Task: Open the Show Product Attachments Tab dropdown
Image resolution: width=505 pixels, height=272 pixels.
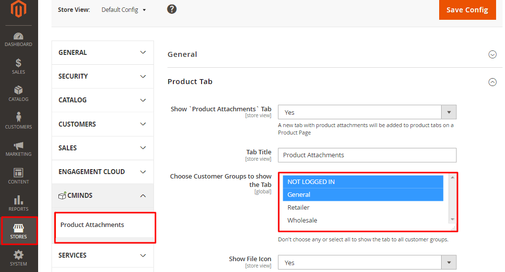Action: point(367,112)
